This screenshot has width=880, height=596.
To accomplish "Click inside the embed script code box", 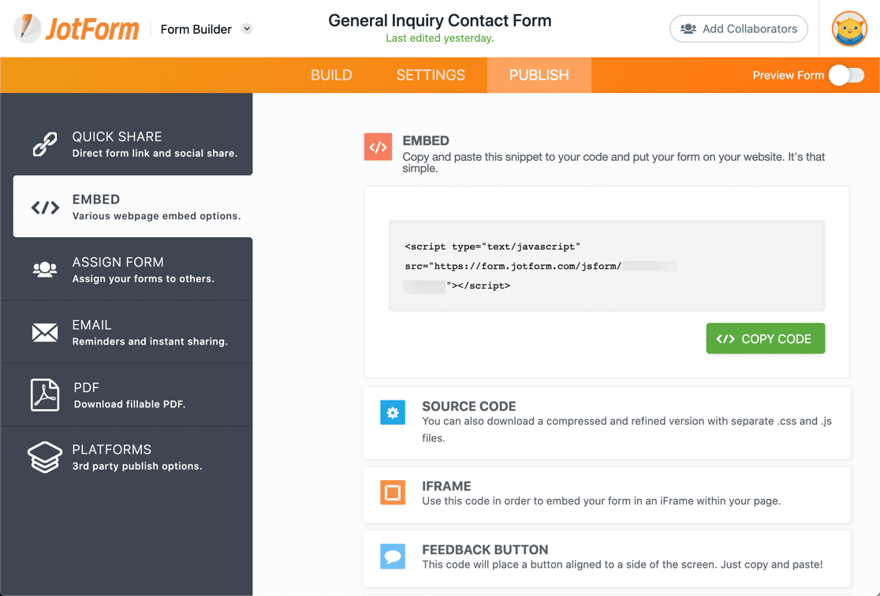I will [x=606, y=266].
